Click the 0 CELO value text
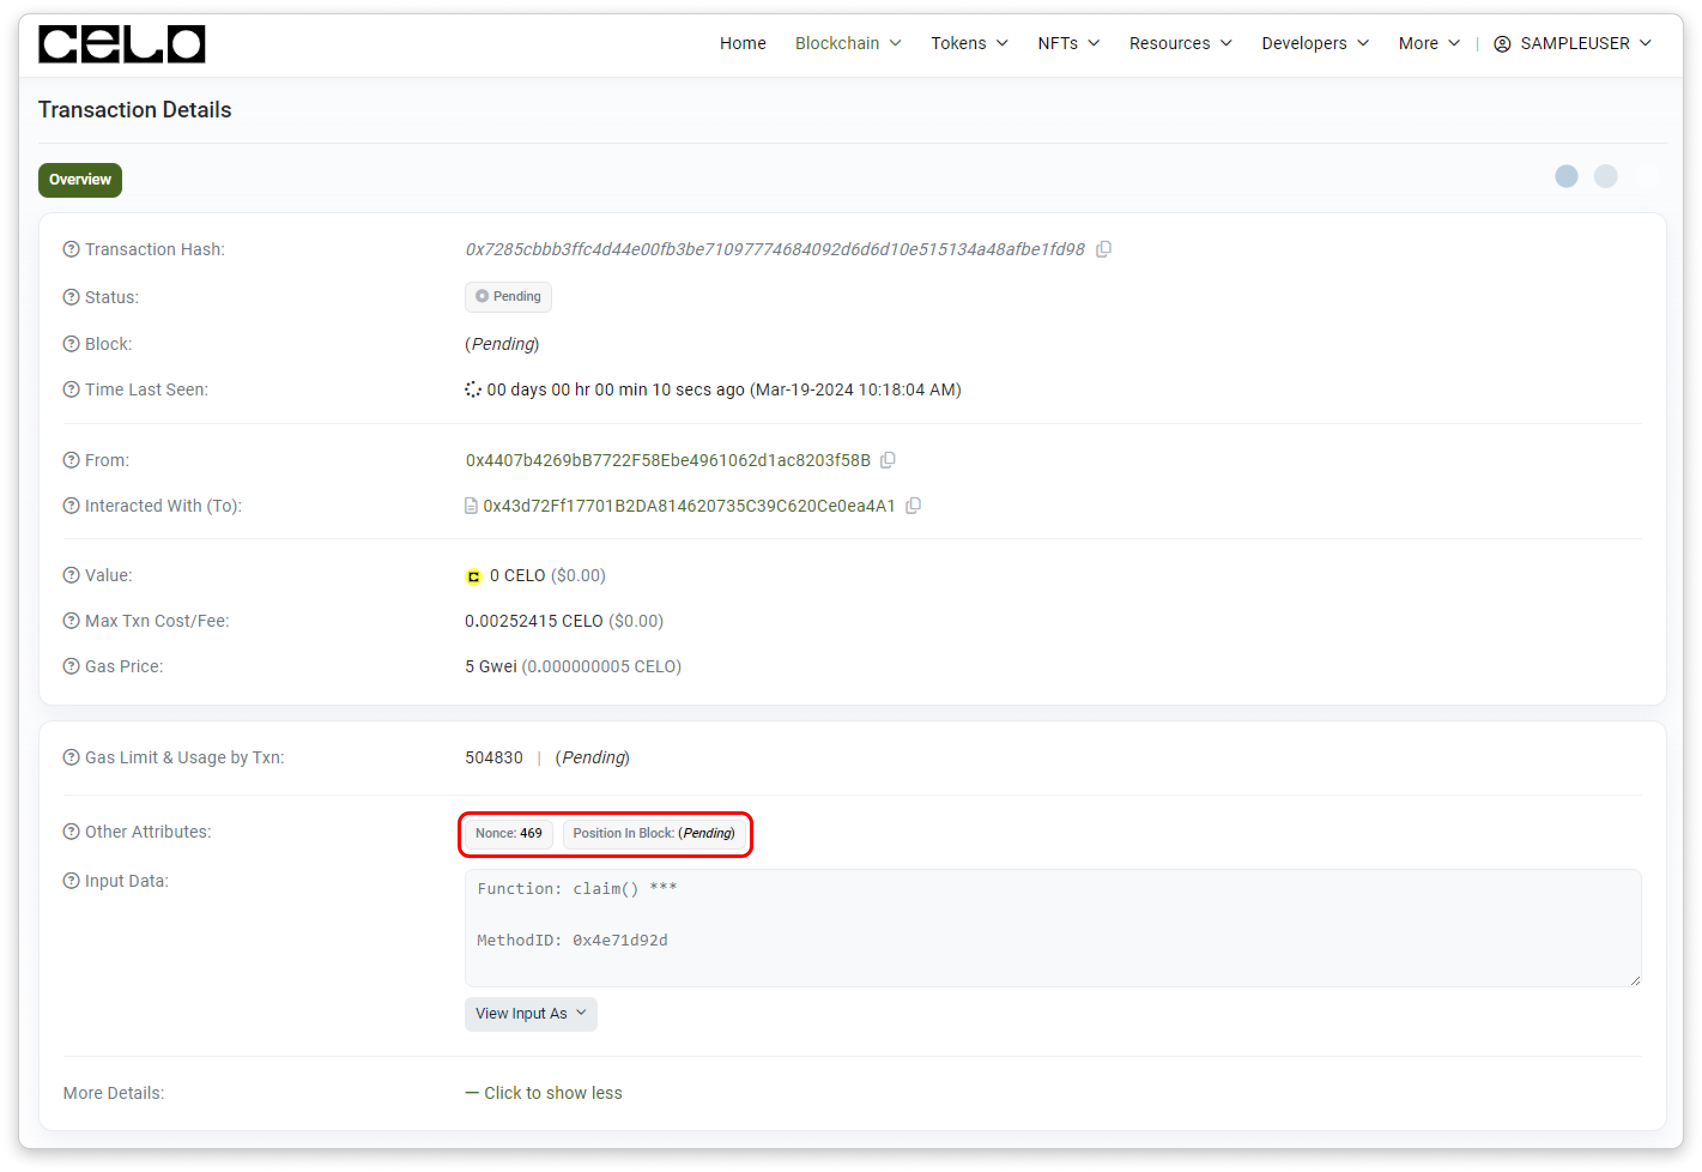The width and height of the screenshot is (1702, 1172). (x=517, y=575)
